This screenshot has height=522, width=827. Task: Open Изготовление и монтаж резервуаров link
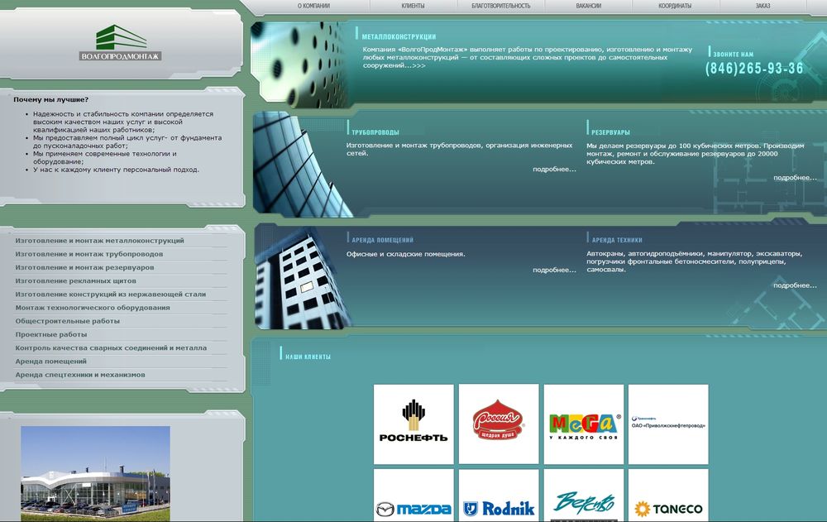(x=84, y=267)
